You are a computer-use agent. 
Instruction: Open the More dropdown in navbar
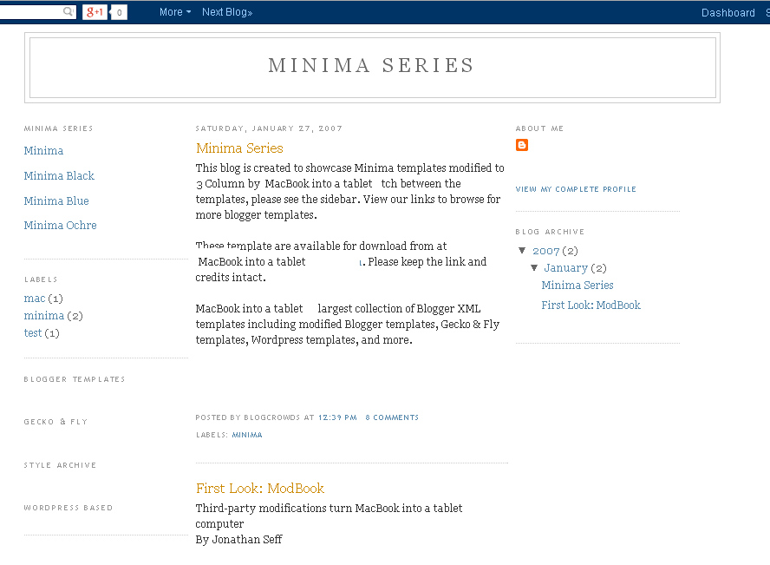point(175,12)
